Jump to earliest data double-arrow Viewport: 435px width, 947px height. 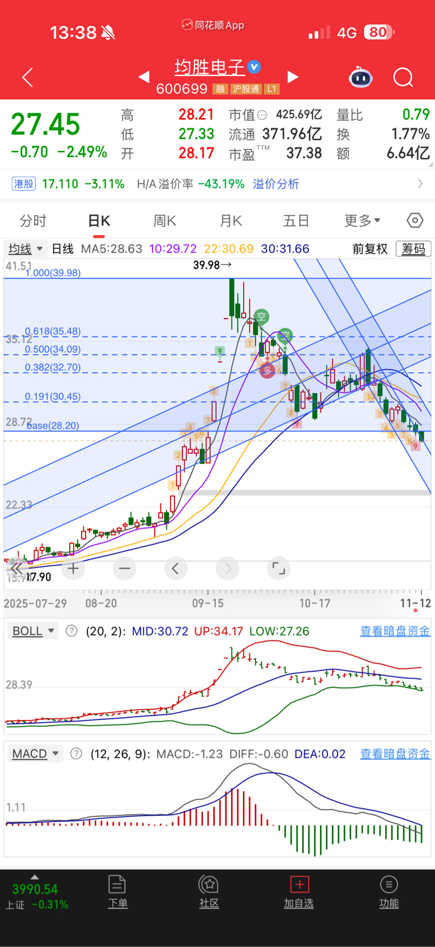coord(16,568)
